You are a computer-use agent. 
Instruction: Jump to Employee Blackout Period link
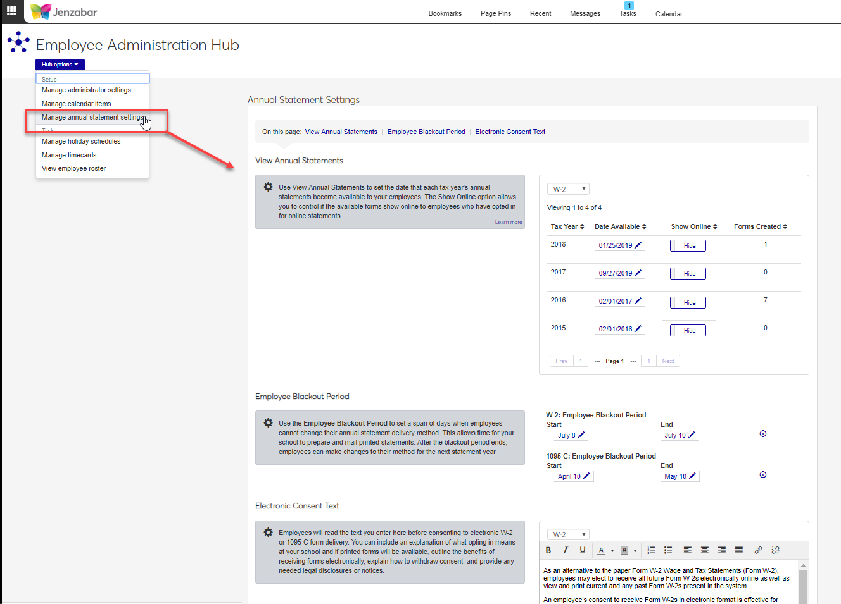click(x=426, y=132)
